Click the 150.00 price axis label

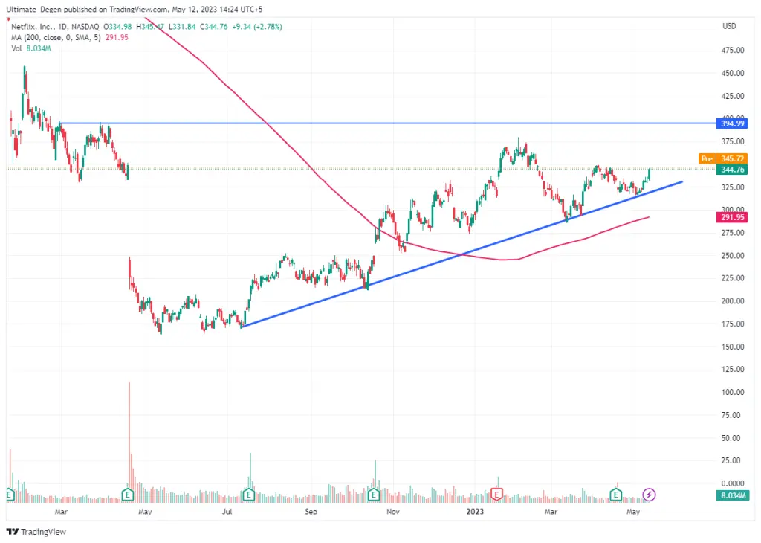point(732,347)
